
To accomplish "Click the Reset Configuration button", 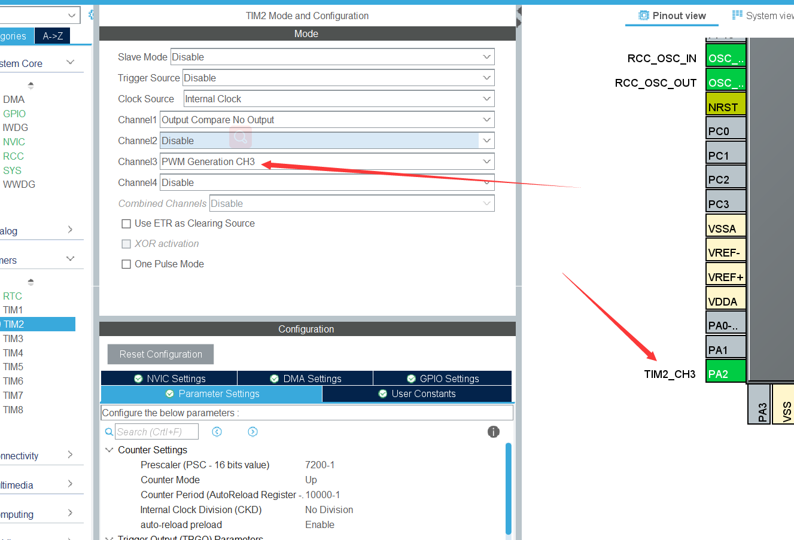I will click(x=160, y=354).
